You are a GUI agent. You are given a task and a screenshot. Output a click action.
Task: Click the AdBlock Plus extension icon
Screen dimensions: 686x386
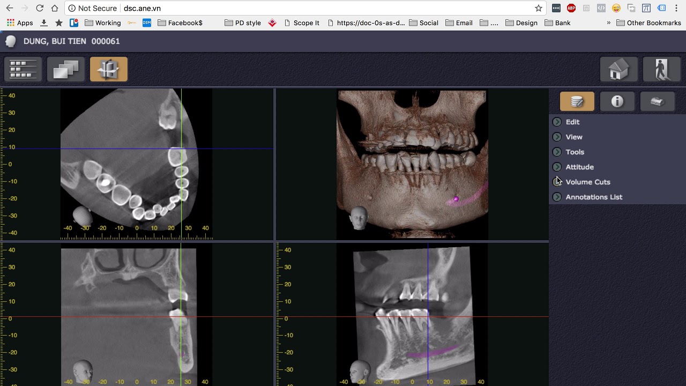[571, 8]
